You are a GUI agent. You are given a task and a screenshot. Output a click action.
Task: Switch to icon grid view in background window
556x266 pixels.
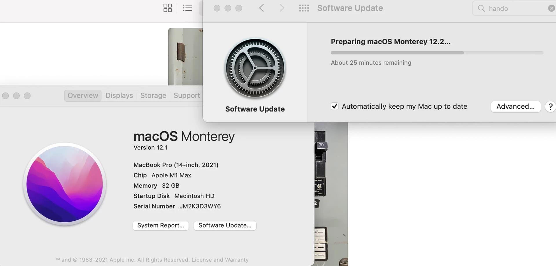click(x=167, y=8)
